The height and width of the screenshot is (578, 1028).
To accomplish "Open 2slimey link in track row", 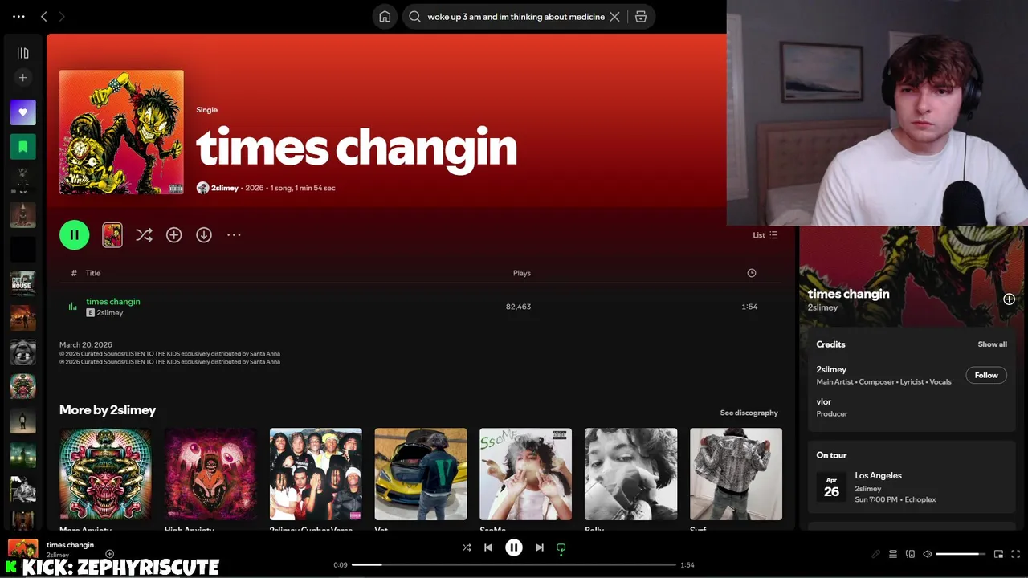I will (x=110, y=313).
